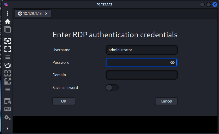Image resolution: width=219 pixels, height=134 pixels.
Task: Click the Username input field
Action: [x=142, y=50]
